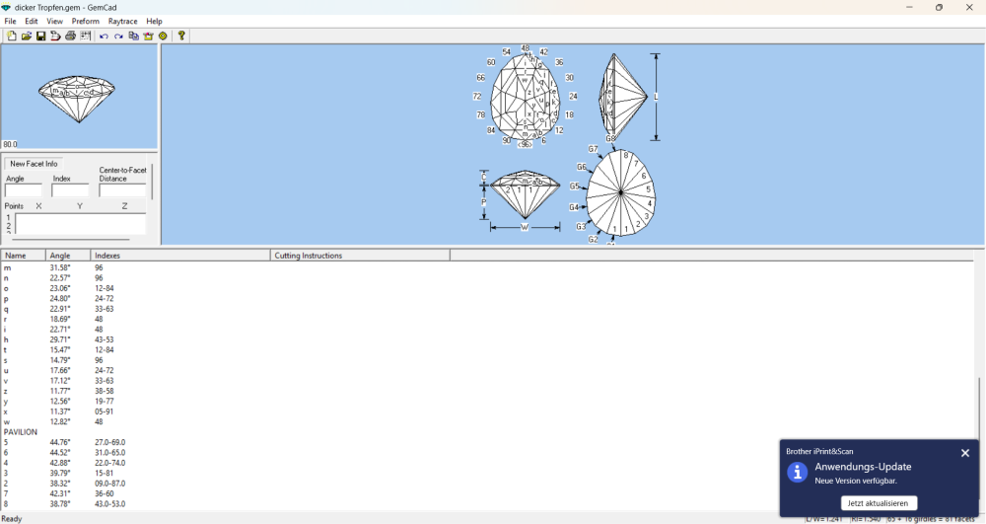Open help with the question mark icon
This screenshot has height=524, width=986.
click(x=181, y=37)
